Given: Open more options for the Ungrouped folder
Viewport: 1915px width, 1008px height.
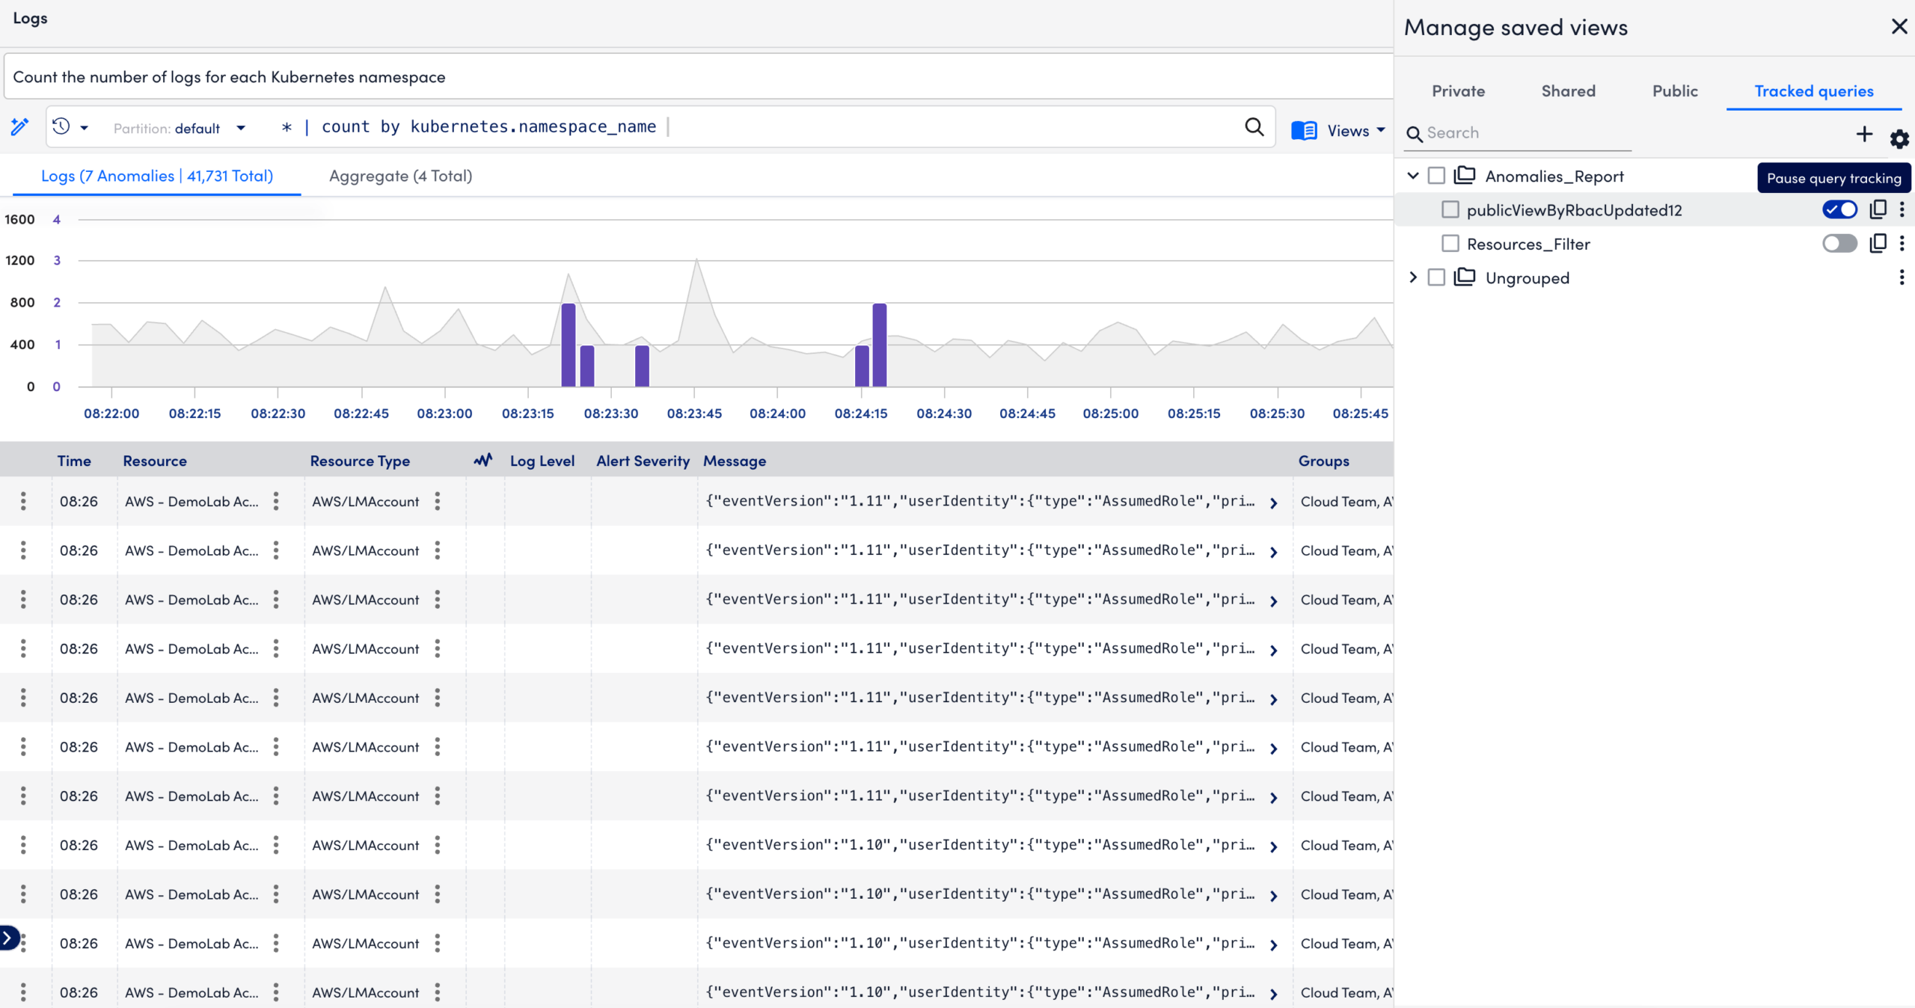Looking at the screenshot, I should coord(1902,277).
